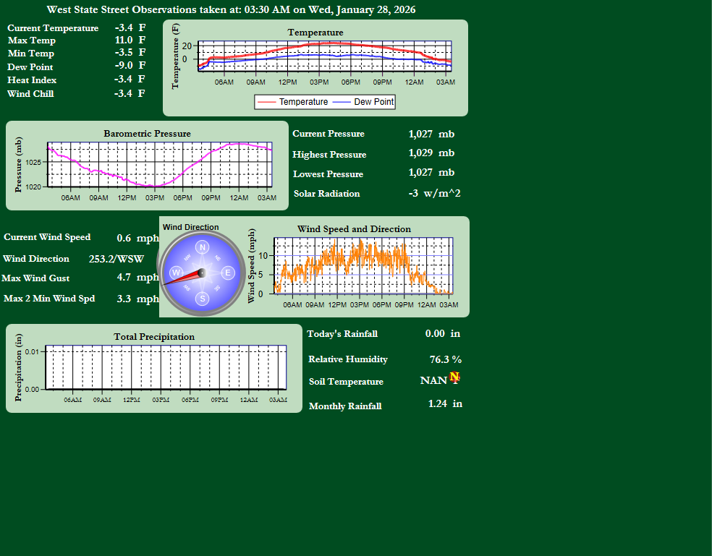The width and height of the screenshot is (712, 556).
Task: Click the Max Wind Gust label
Action: pos(35,278)
